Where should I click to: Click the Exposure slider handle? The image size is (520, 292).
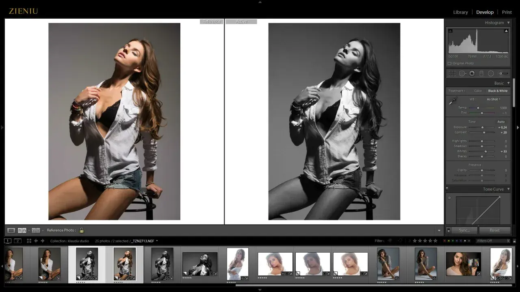coord(483,127)
